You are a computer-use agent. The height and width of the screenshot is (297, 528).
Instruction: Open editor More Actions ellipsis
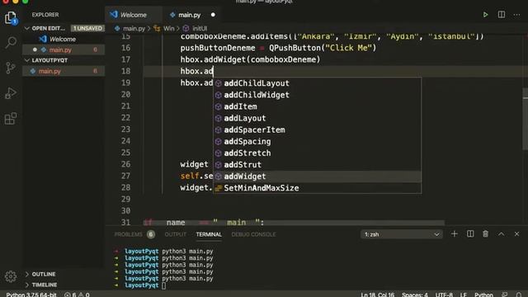[516, 15]
